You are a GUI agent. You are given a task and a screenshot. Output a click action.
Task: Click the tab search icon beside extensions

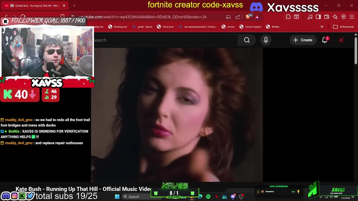tap(296, 17)
